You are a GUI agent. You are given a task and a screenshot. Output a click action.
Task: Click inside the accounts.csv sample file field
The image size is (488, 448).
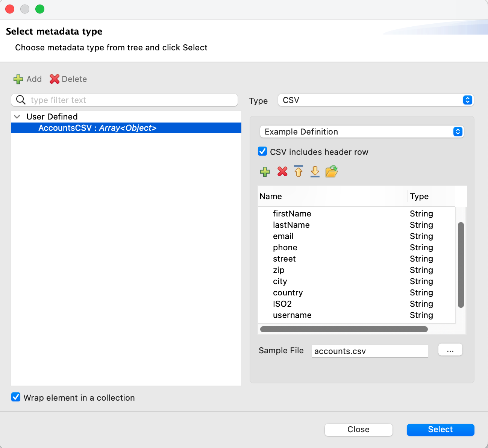click(370, 351)
